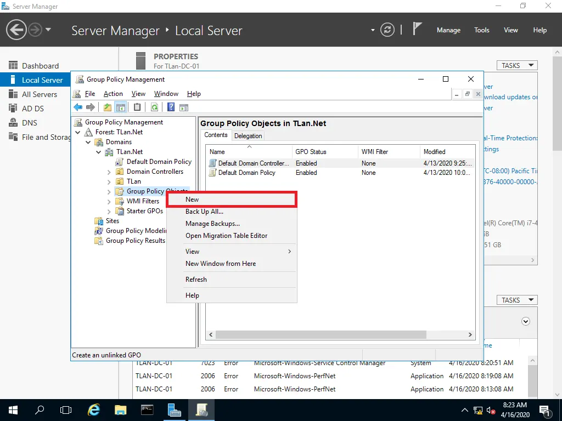Viewport: 562px width, 421px height.
Task: Select the Group Policy Results tree item
Action: 136,241
